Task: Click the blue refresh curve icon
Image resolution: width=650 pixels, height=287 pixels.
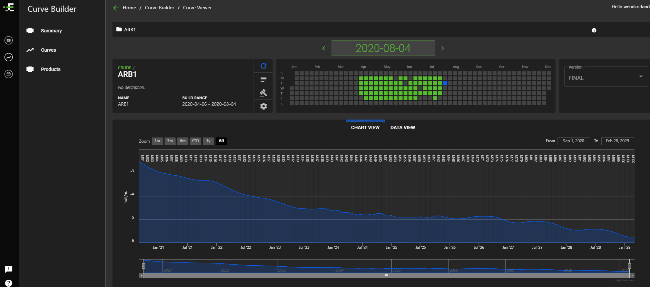Action: coord(263,66)
